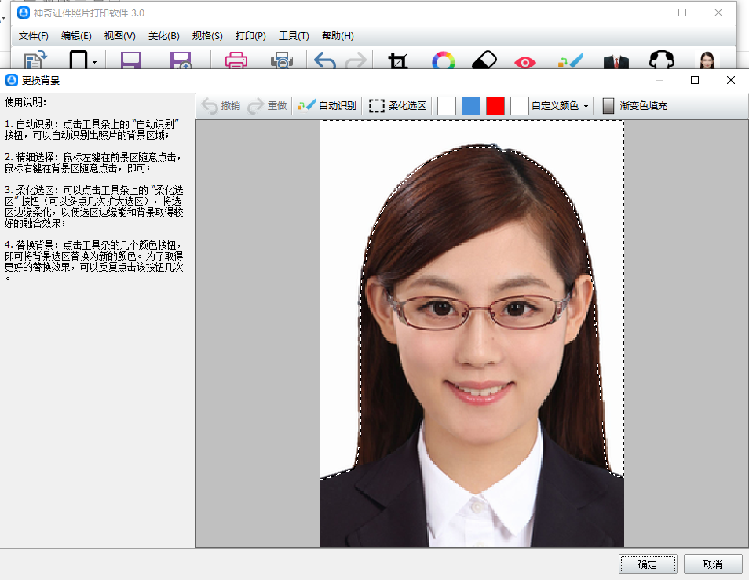This screenshot has height=580, width=749.
Task: Click the auto-recognize (自动识别) tool
Action: (x=327, y=106)
